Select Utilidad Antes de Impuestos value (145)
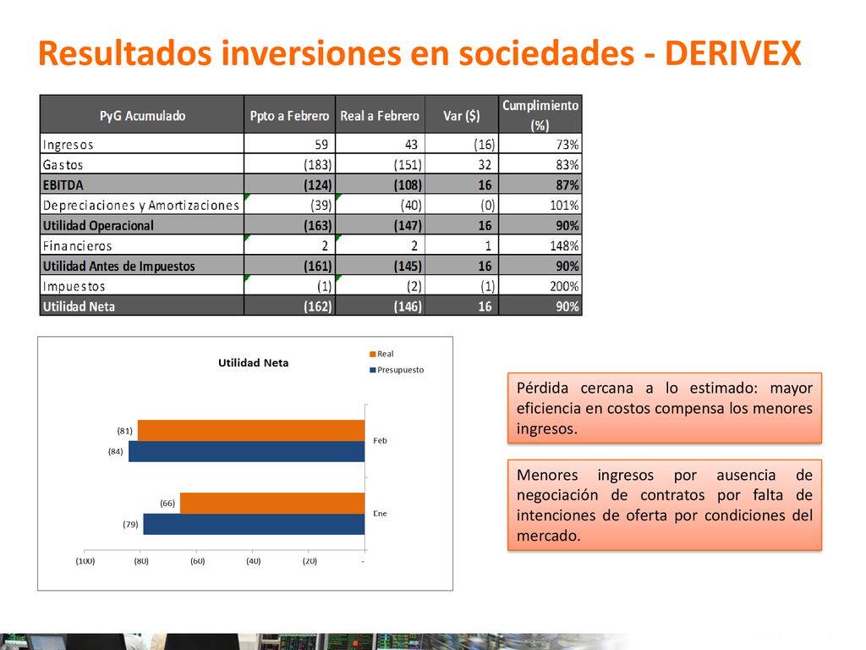Image resolution: width=866 pixels, height=650 pixels. click(x=408, y=267)
